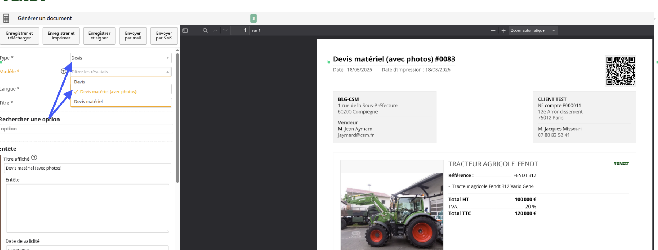Viewport: 658px width, 250px height.
Task: Click the Date de validité field
Action: coord(87,248)
